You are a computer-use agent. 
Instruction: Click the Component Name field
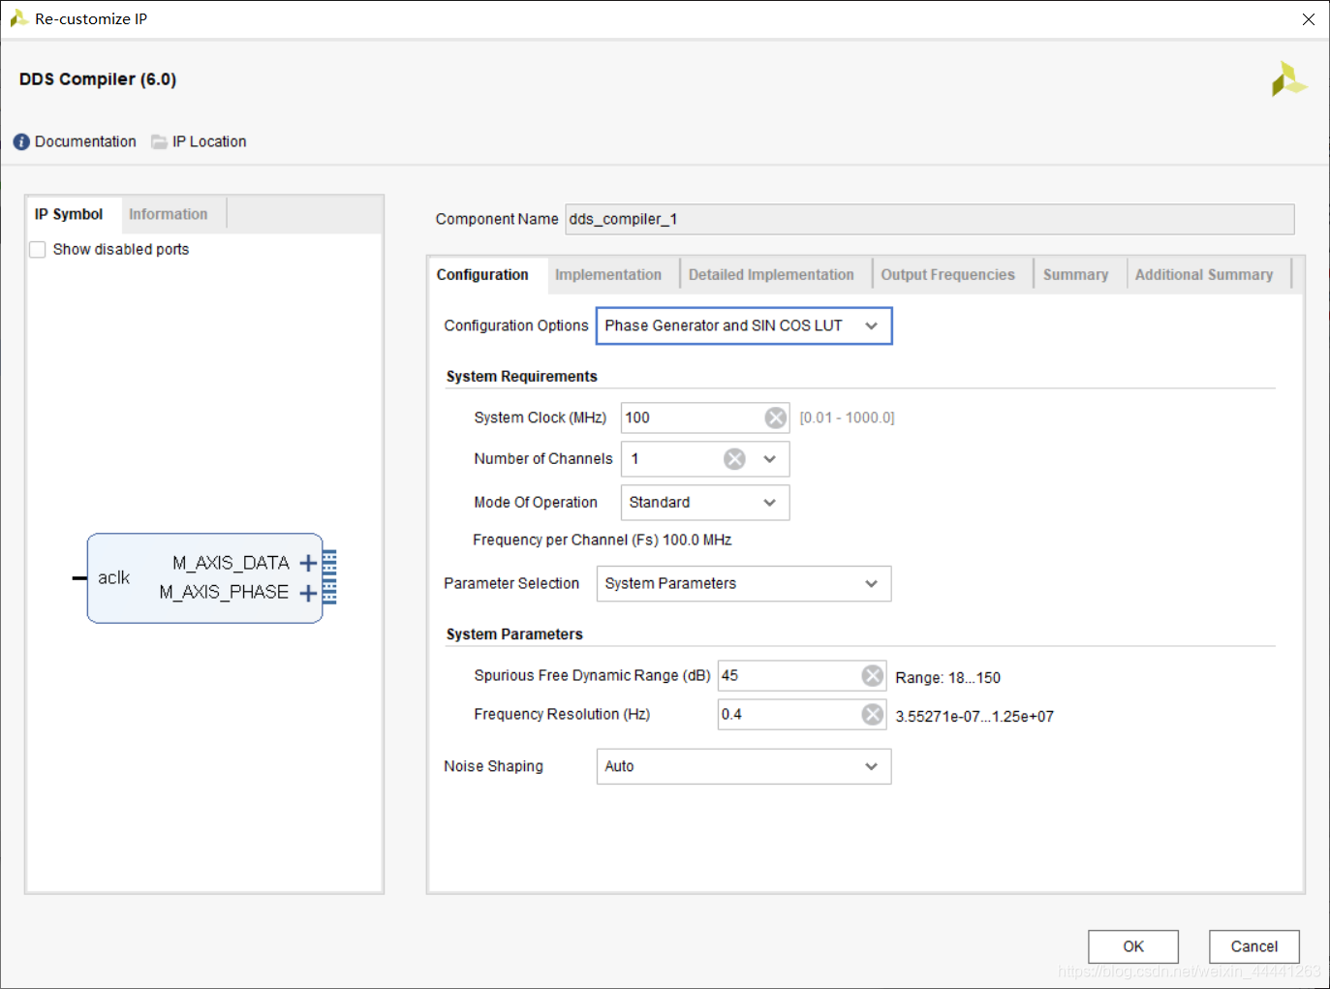pos(930,219)
